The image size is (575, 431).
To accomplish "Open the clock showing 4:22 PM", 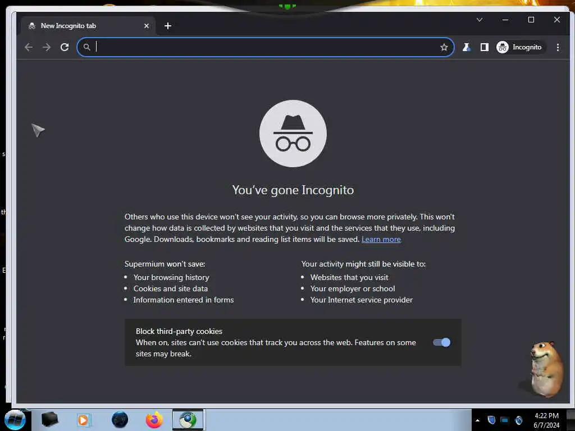I will (x=546, y=420).
